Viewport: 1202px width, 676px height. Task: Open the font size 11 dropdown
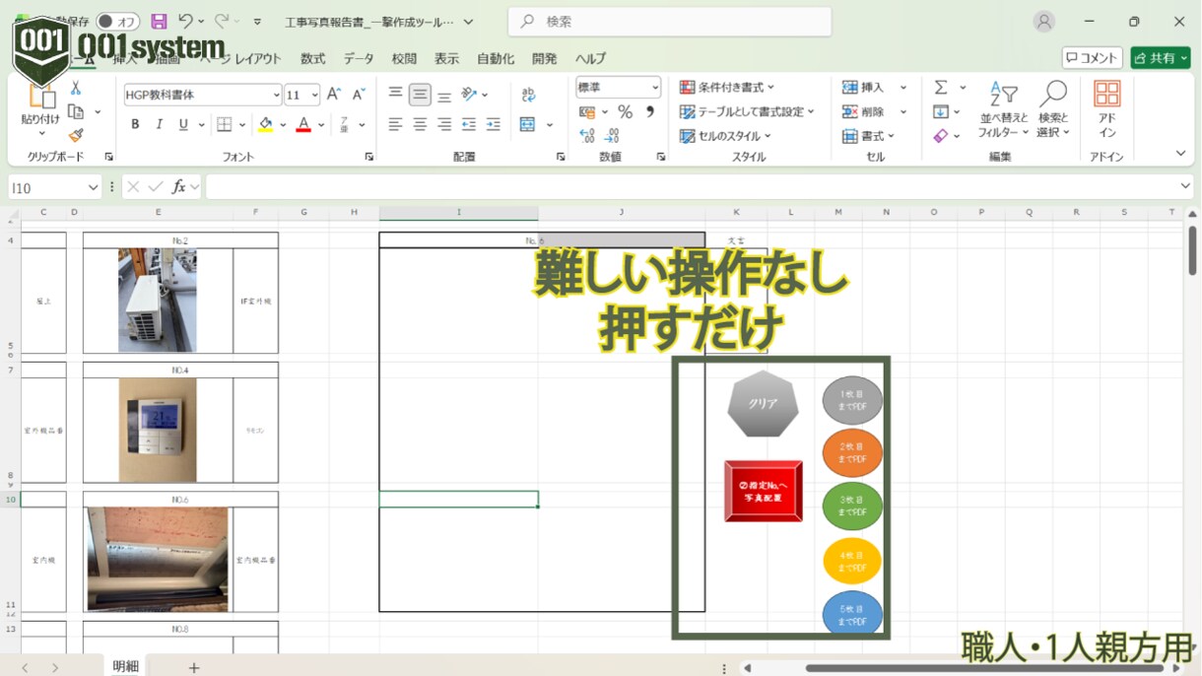pyautogui.click(x=314, y=95)
